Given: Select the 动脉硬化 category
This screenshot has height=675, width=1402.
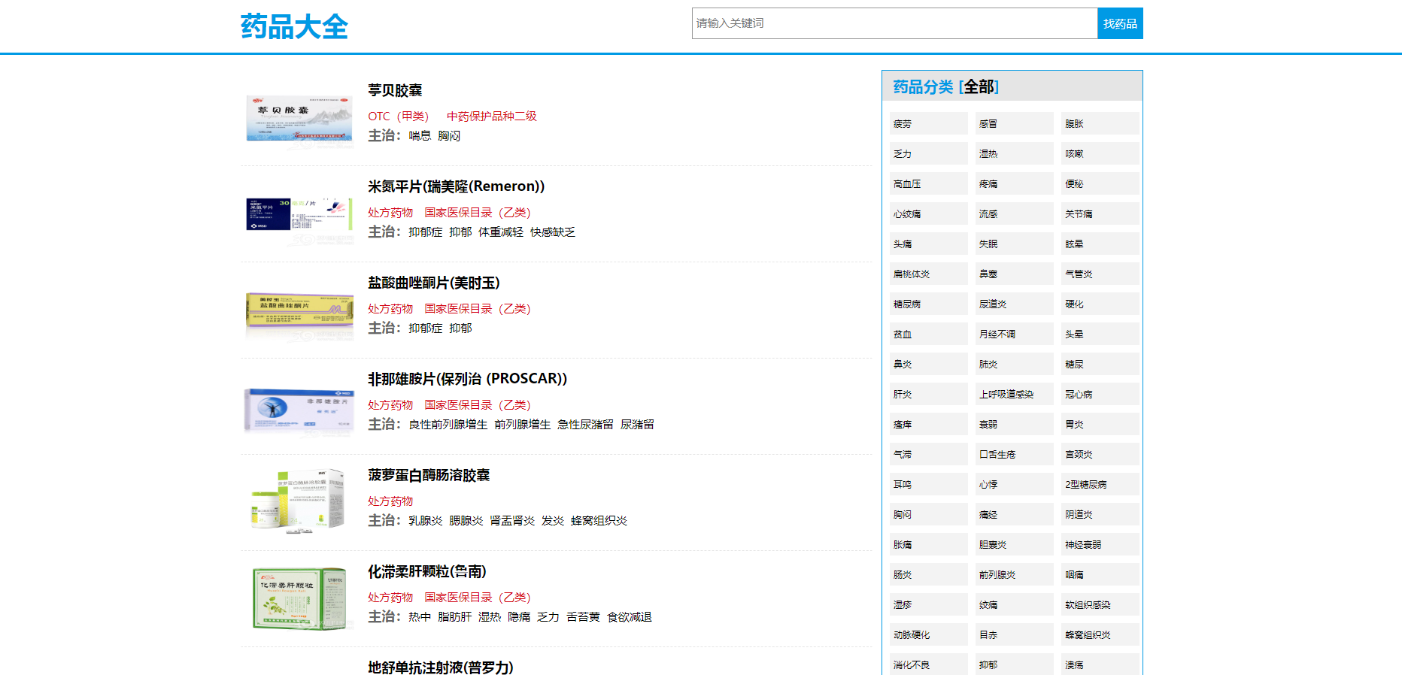Looking at the screenshot, I should 928,635.
